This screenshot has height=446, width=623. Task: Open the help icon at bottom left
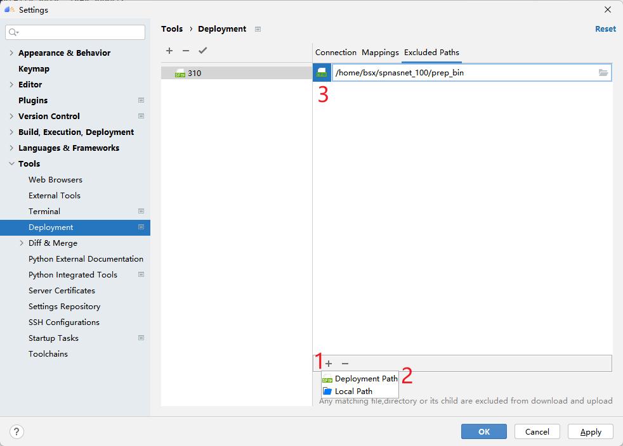(16, 431)
